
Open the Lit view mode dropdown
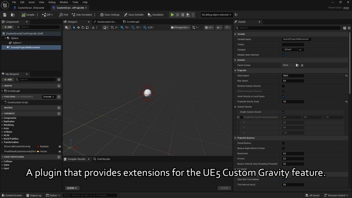click(209, 28)
